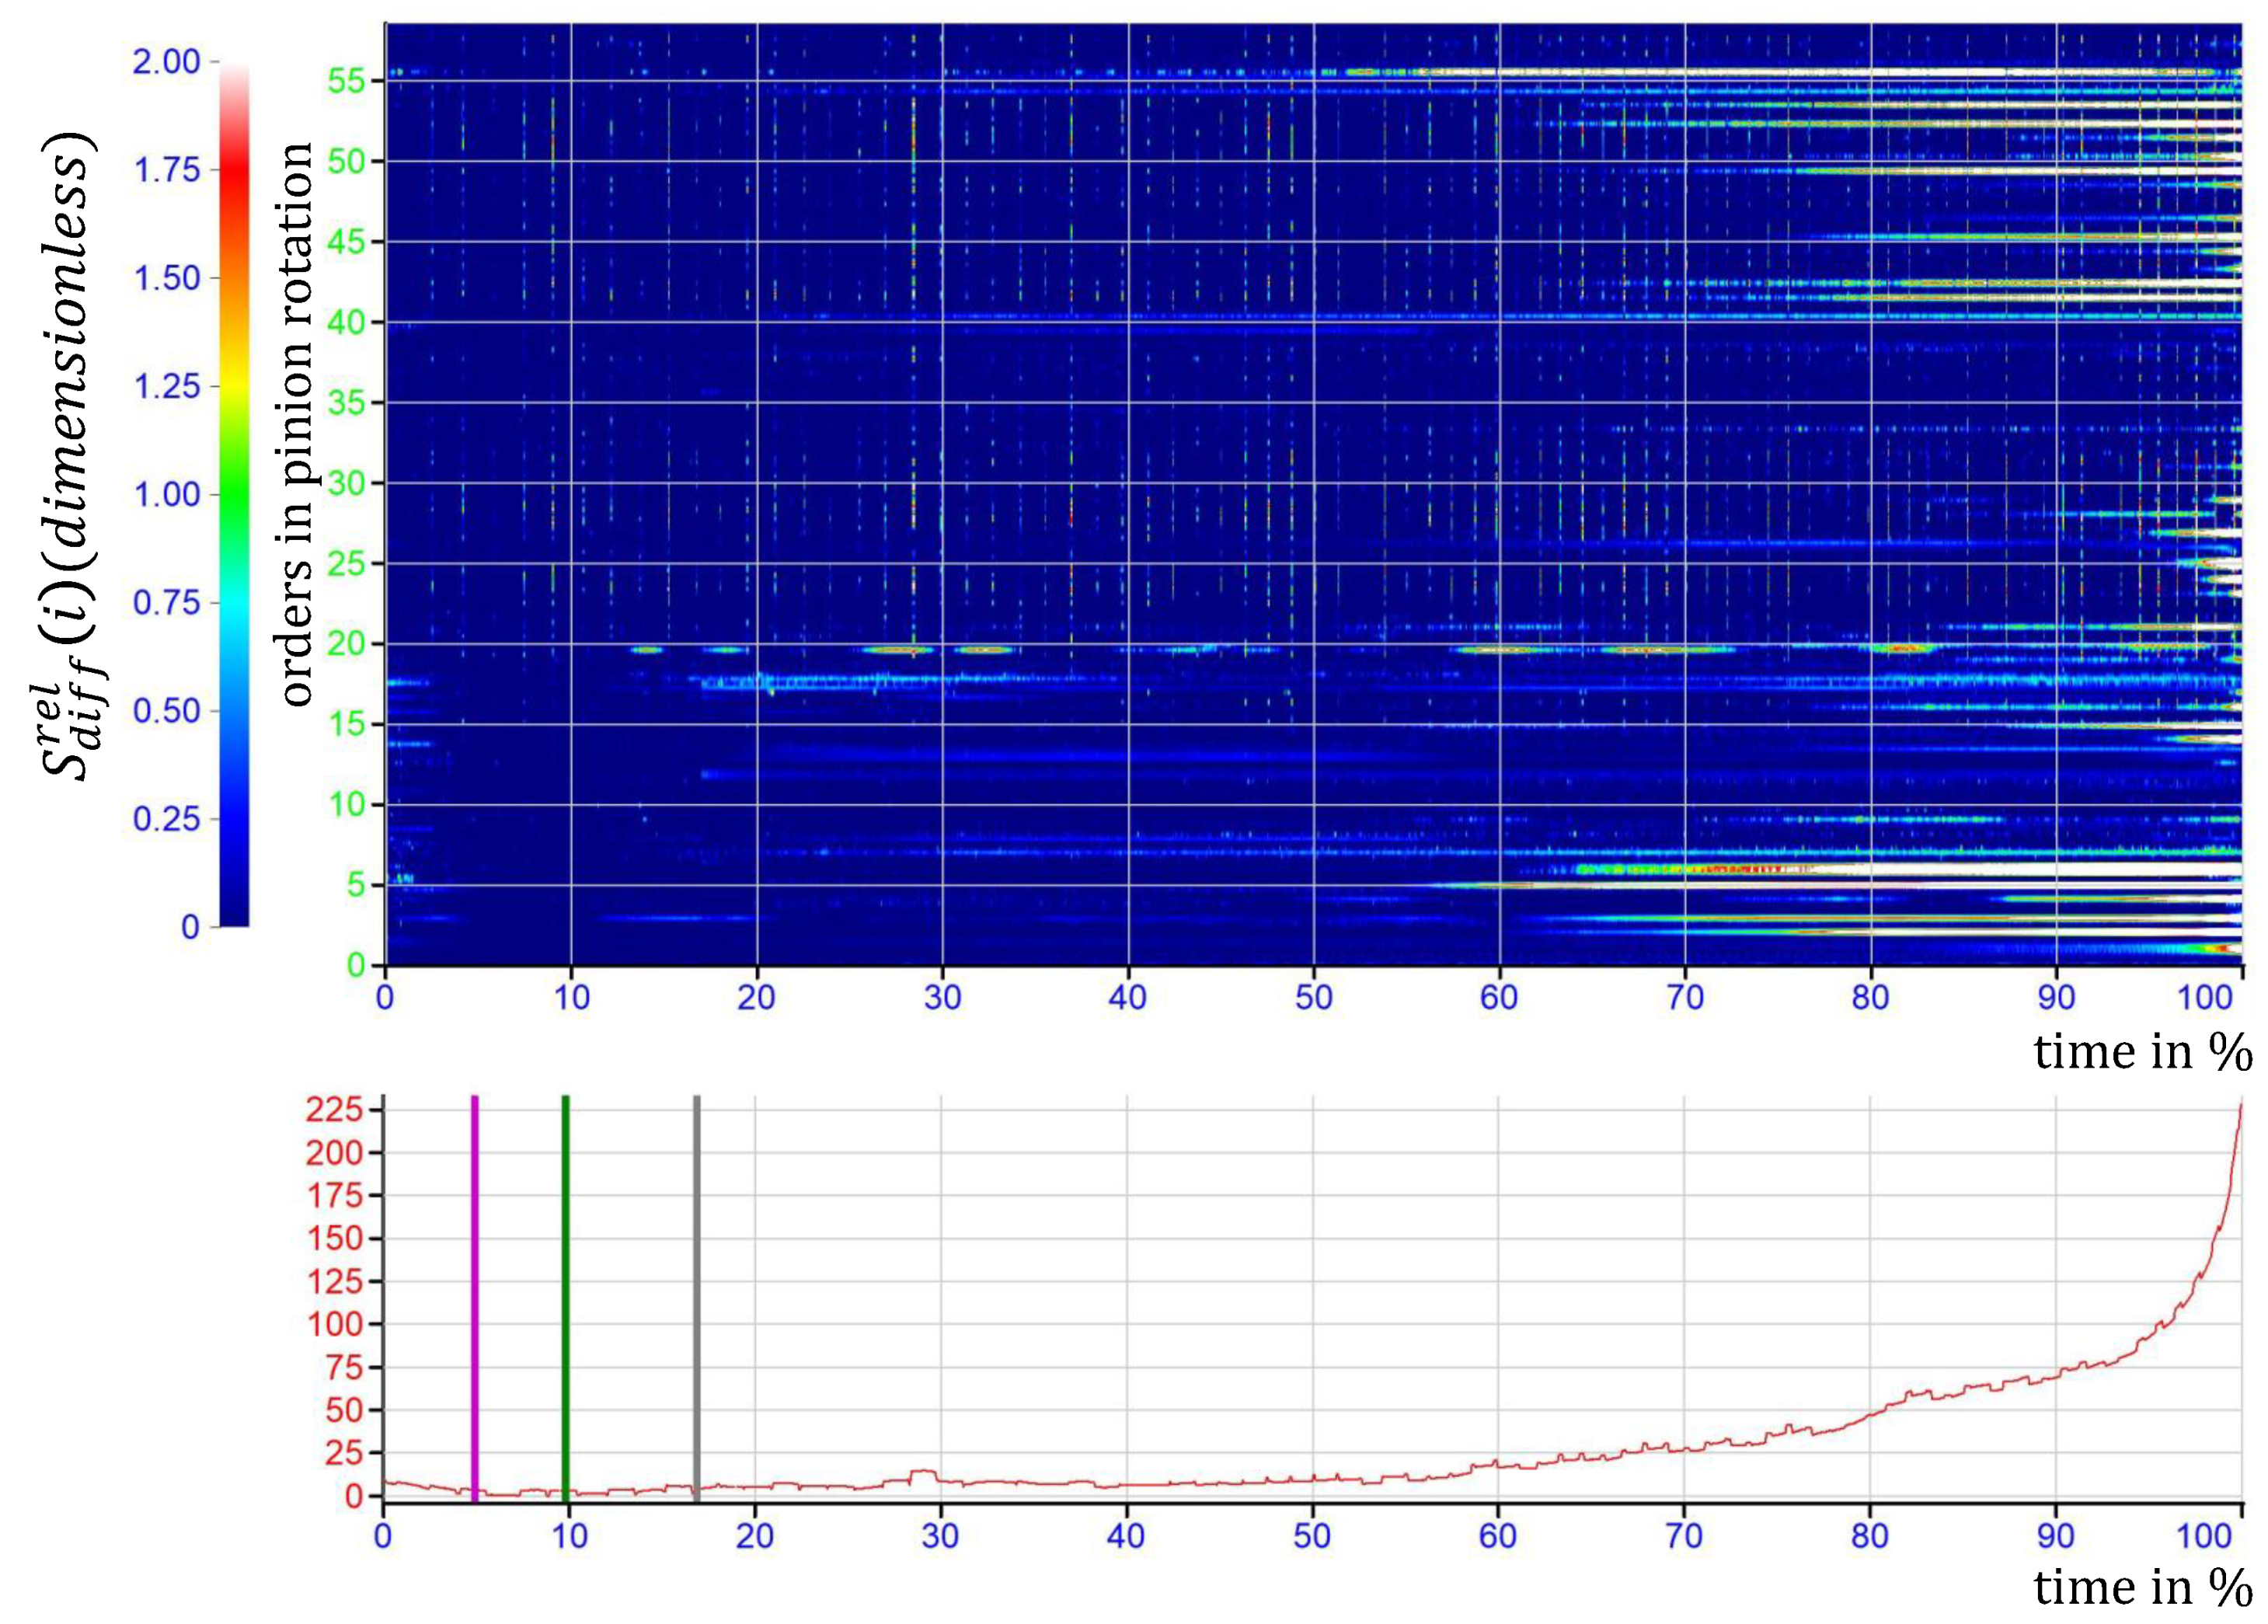Image resolution: width=2268 pixels, height=1624 pixels.
Task: Click the 0.25 colorbar label
Action: pos(167,819)
